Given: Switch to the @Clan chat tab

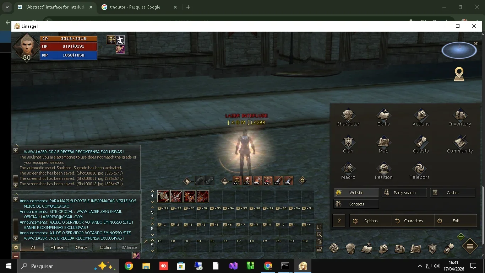Looking at the screenshot, I should tap(105, 247).
